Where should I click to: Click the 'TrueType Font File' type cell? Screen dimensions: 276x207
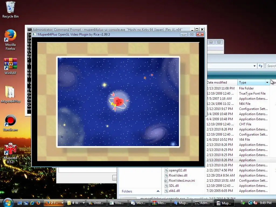[x=252, y=94]
